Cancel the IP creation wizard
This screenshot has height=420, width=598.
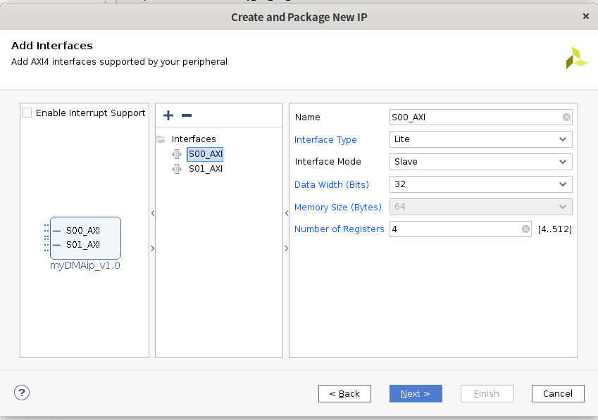pyautogui.click(x=558, y=394)
